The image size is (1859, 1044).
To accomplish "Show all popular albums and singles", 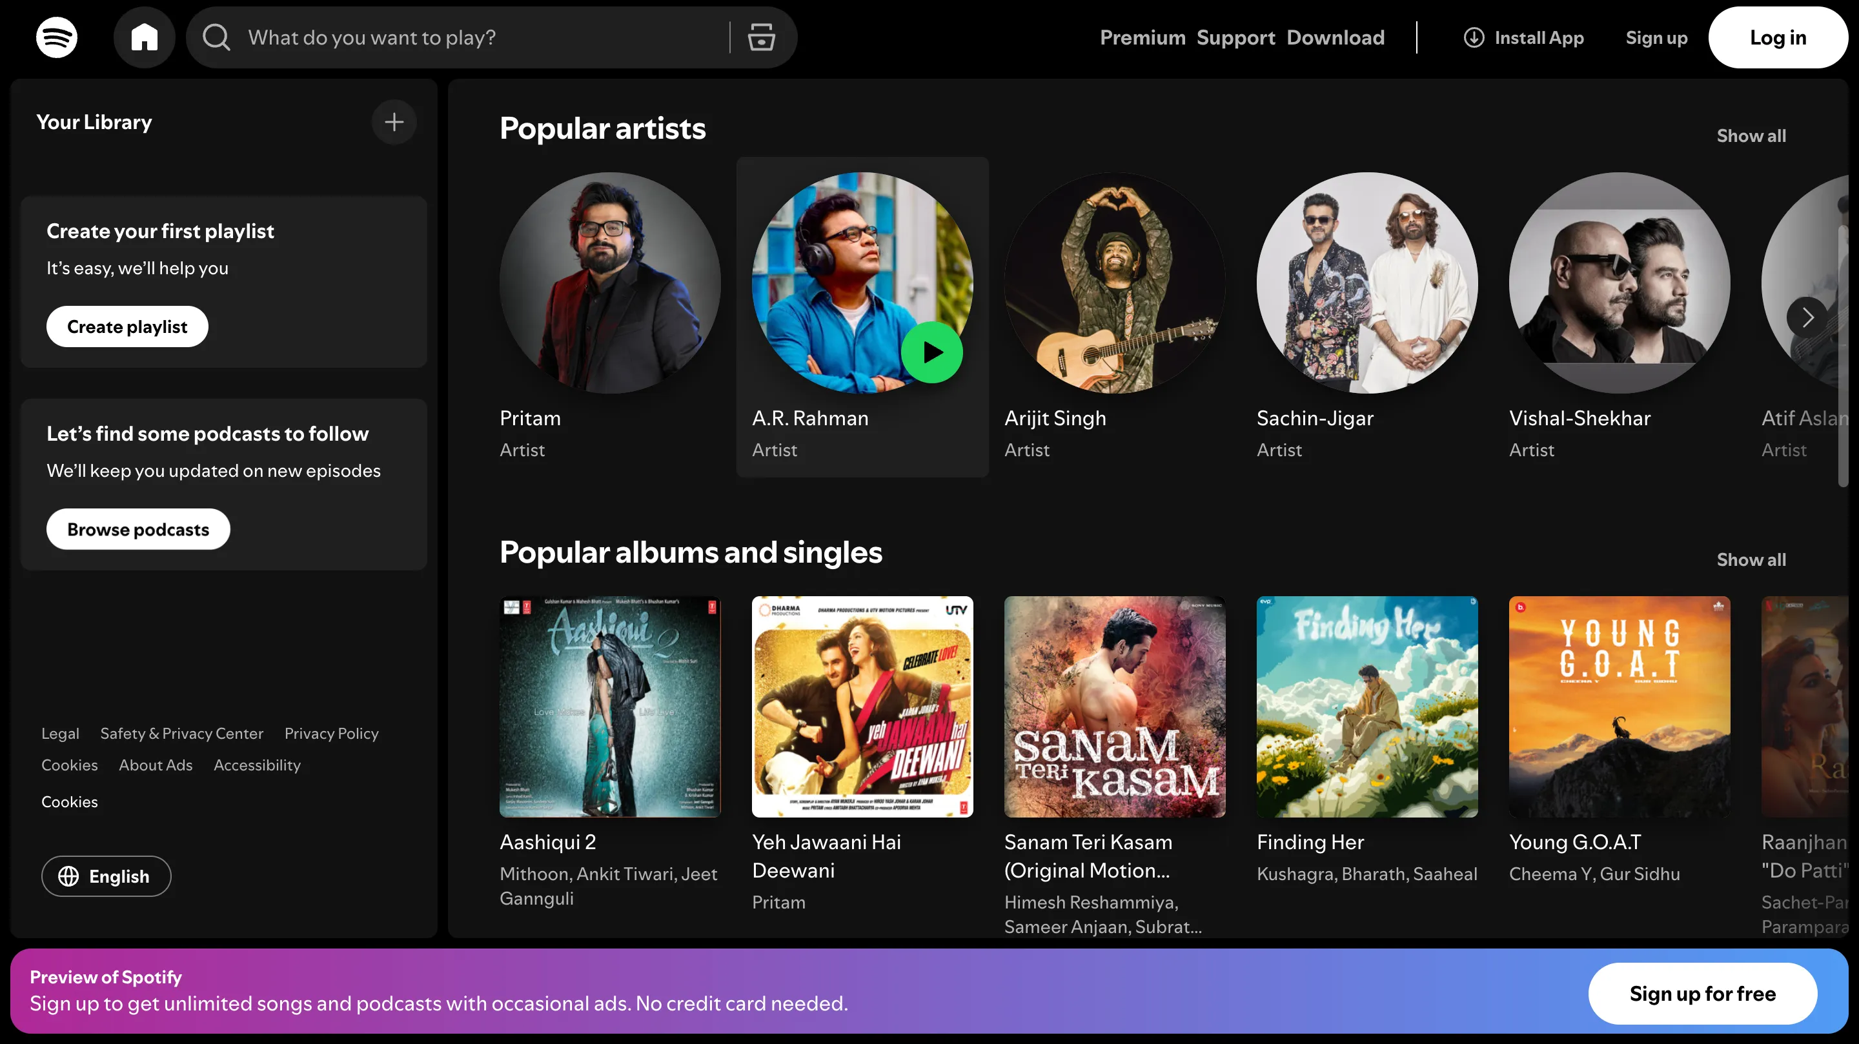I will (1751, 560).
